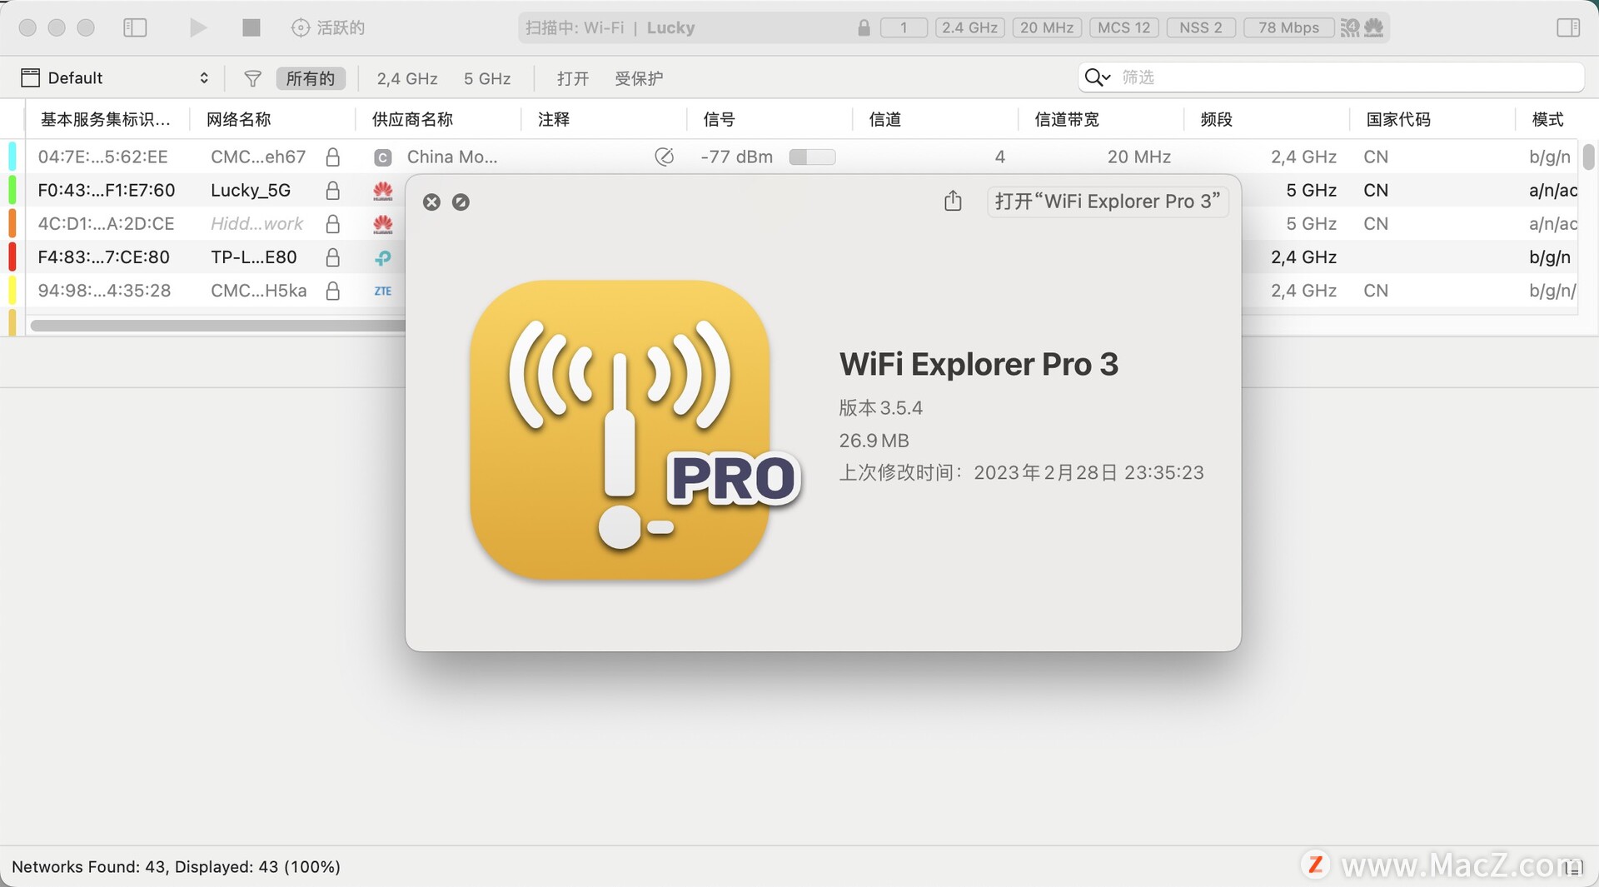The image size is (1599, 887).
Task: Click the share icon in the preview window
Action: (952, 201)
